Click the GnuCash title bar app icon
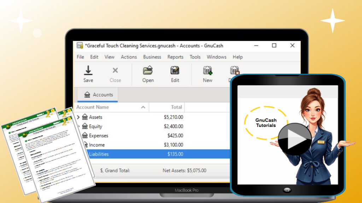This screenshot has width=362, height=203. pyautogui.click(x=80, y=45)
